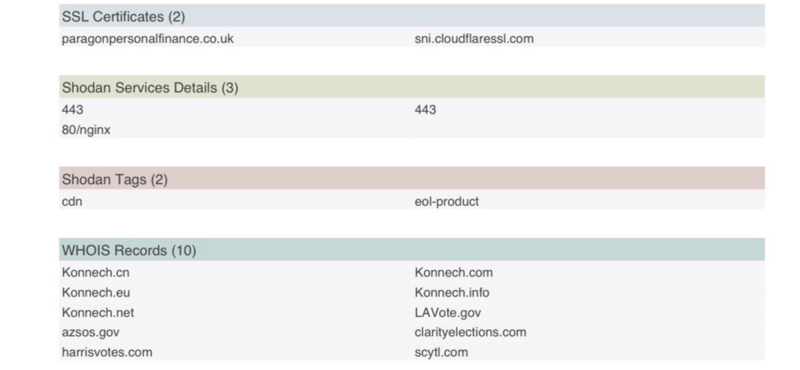Select the right 443 service entry
Viewport: 800px width, 370px height.
425,109
